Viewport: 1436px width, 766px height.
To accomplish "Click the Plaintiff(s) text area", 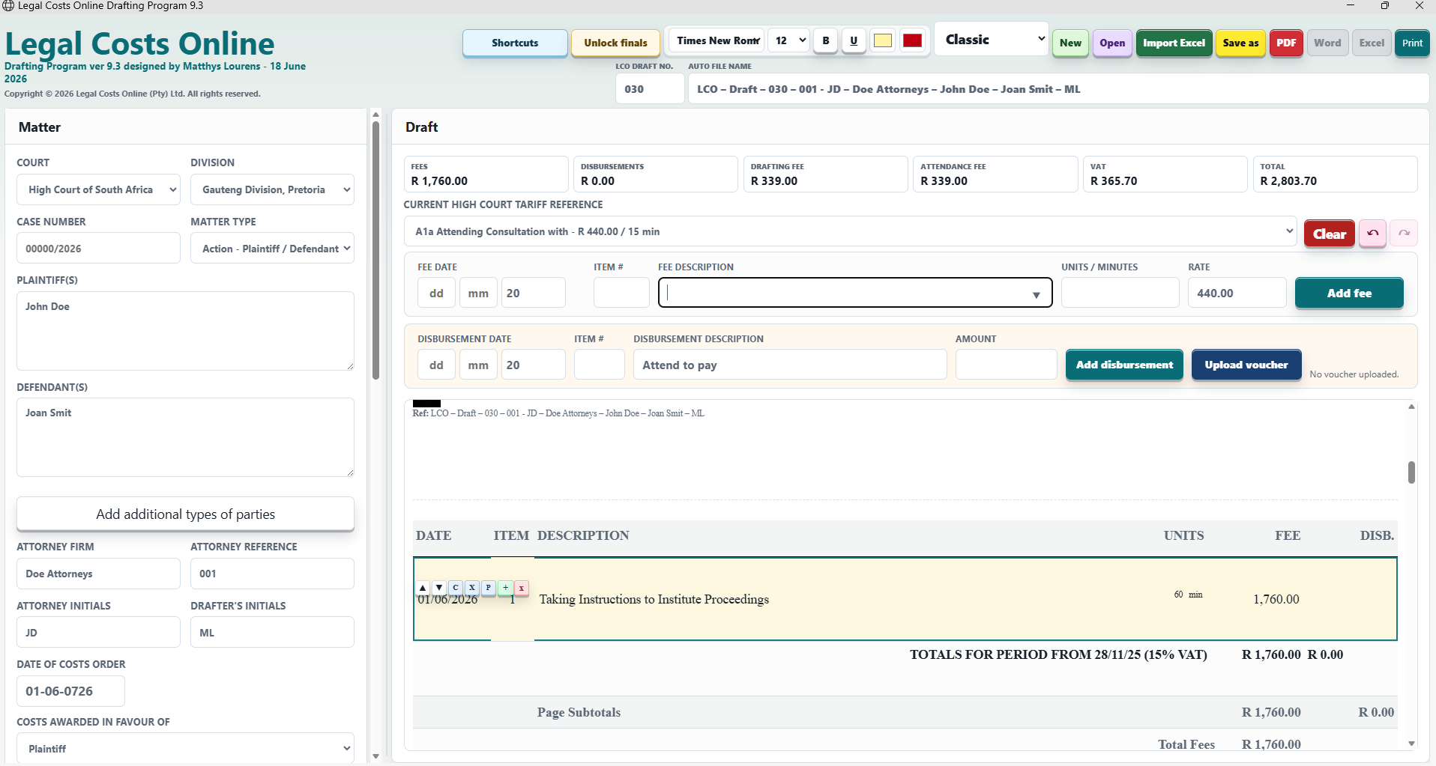I will 185,331.
